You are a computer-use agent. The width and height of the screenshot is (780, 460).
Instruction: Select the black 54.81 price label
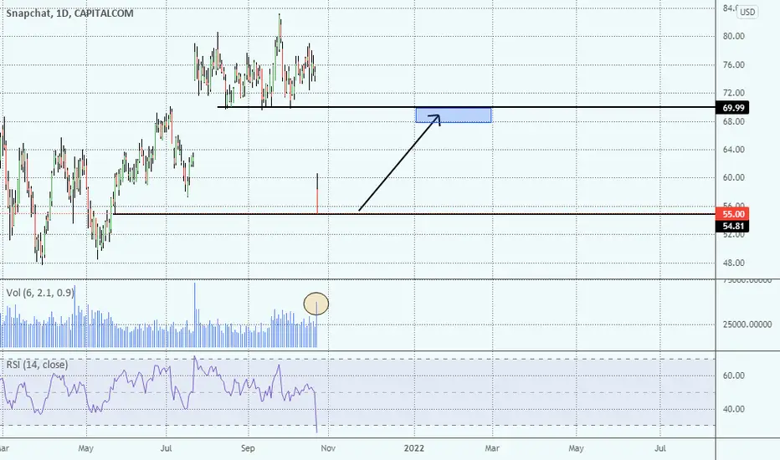click(x=733, y=227)
